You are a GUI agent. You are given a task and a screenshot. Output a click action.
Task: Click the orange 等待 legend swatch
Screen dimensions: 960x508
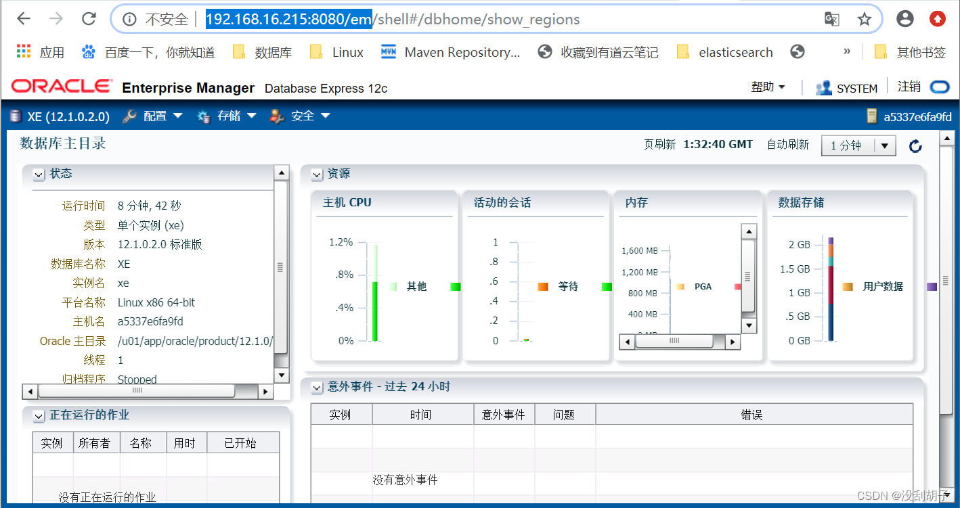tap(543, 286)
